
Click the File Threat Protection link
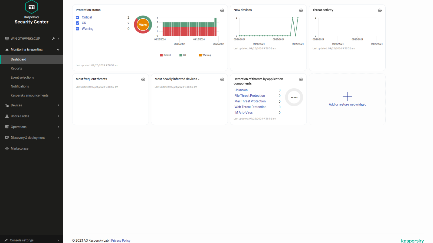click(250, 96)
